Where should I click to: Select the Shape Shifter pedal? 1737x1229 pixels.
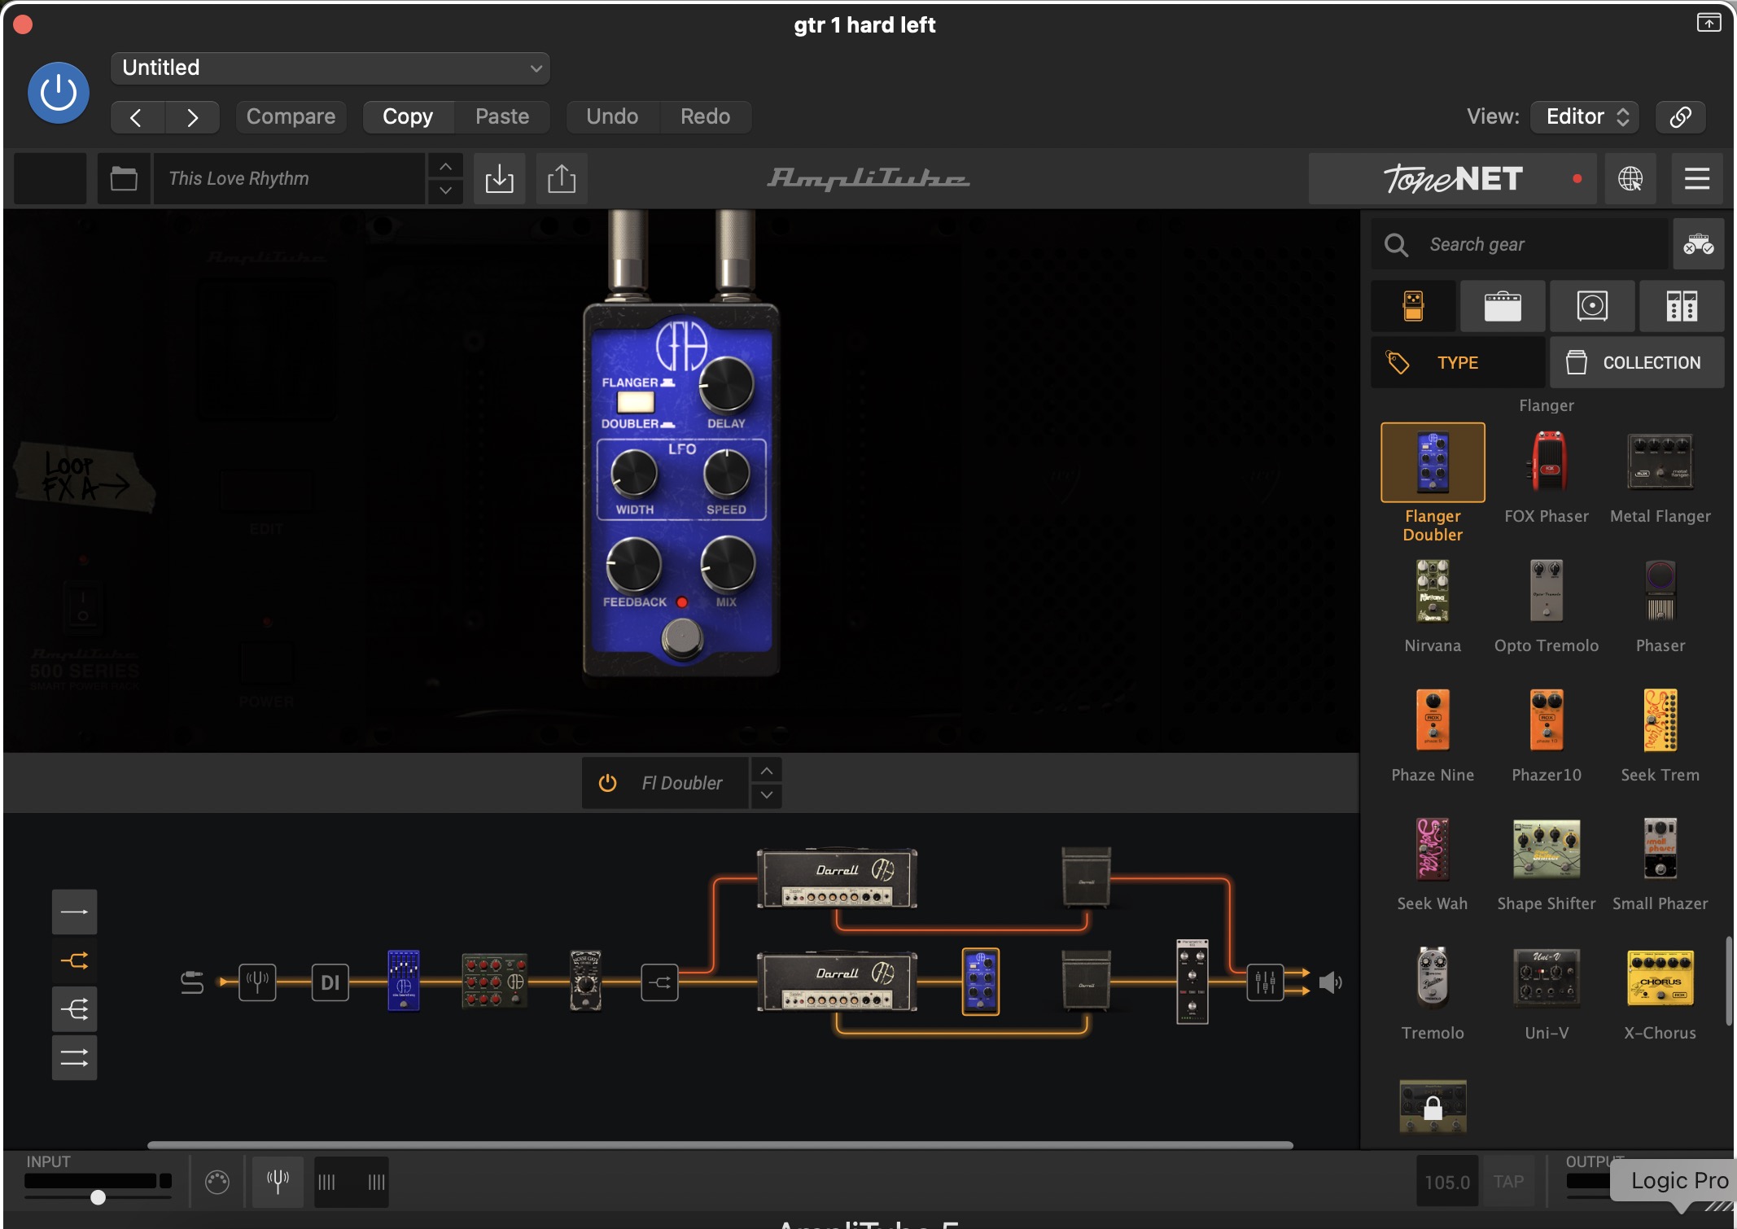pos(1547,849)
